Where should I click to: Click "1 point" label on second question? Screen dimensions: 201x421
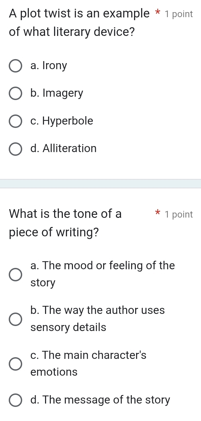point(179,215)
